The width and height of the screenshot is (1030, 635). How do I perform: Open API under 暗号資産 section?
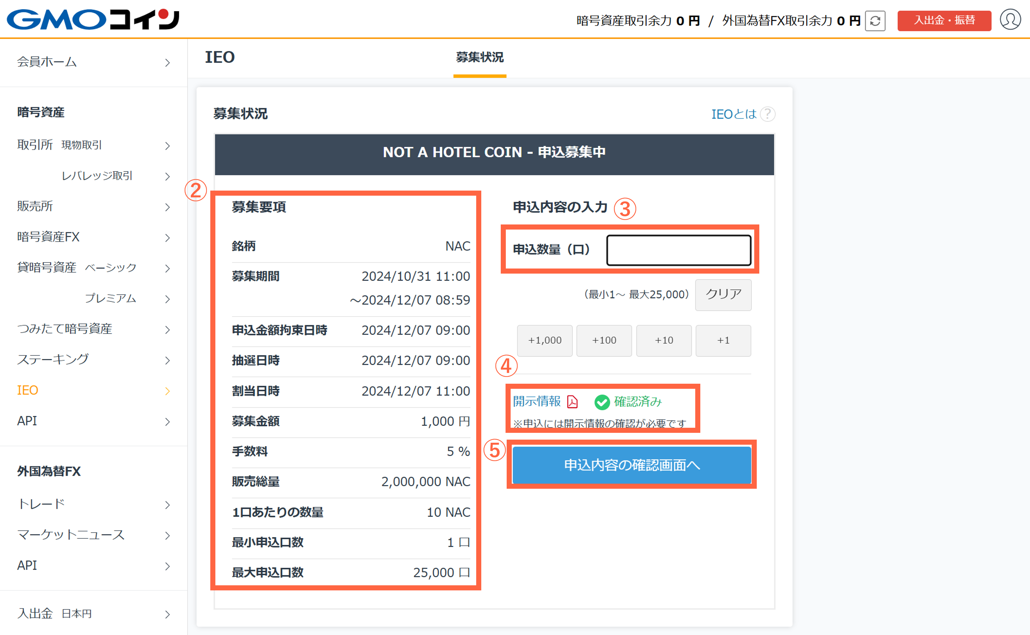coord(94,421)
